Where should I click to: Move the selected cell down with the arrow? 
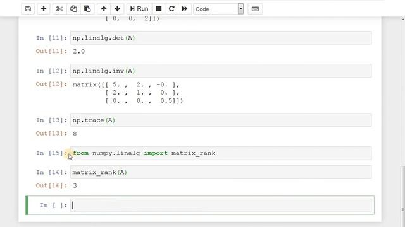tap(117, 9)
